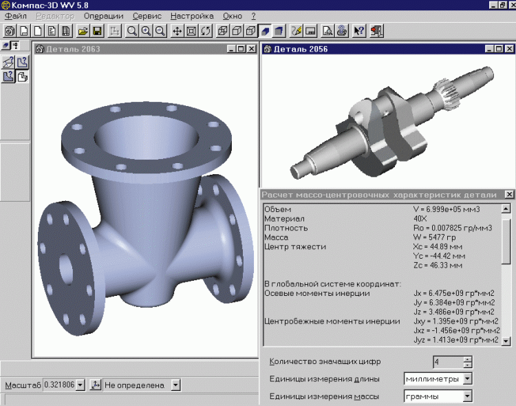The height and width of the screenshot is (406, 516).
Task: Click the results list scrollbar down arrow
Action: click(506, 341)
